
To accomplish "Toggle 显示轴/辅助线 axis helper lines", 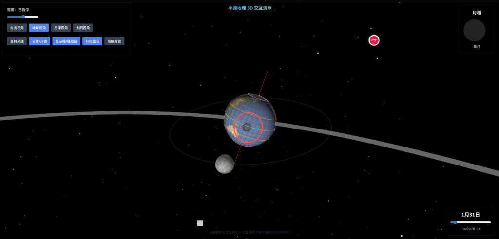I will point(66,41).
